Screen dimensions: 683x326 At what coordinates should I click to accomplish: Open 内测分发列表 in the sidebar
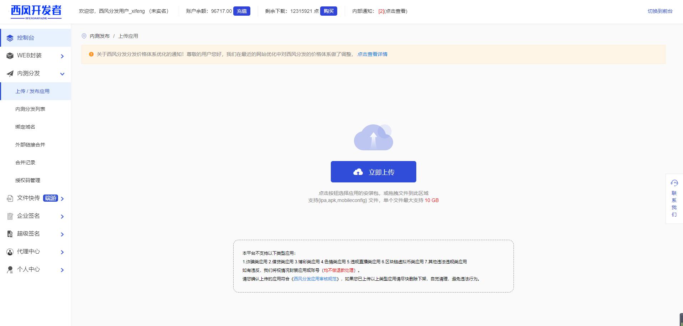click(30, 109)
